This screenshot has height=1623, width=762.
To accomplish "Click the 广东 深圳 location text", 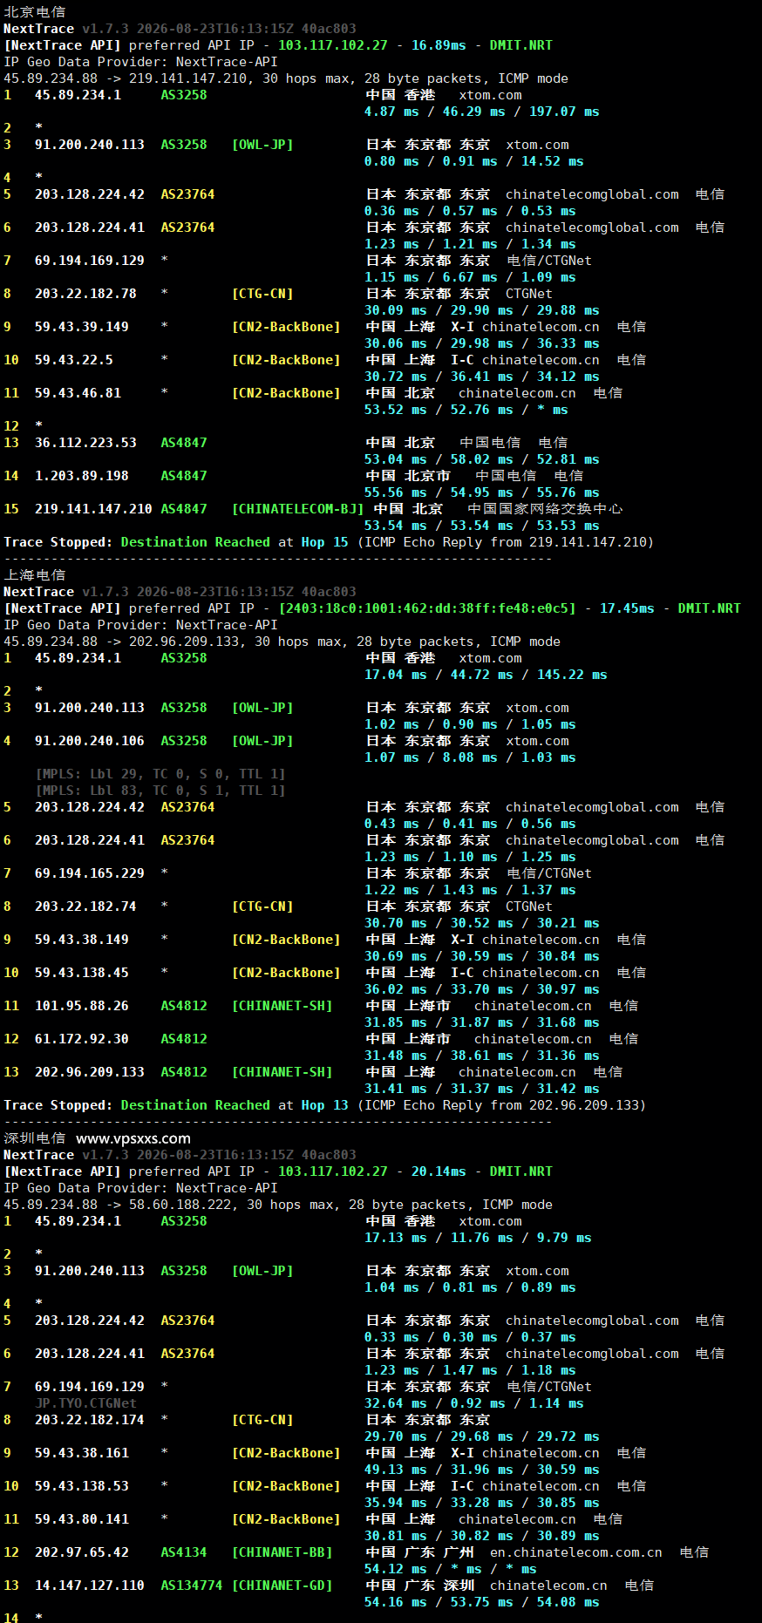I will (x=439, y=1586).
